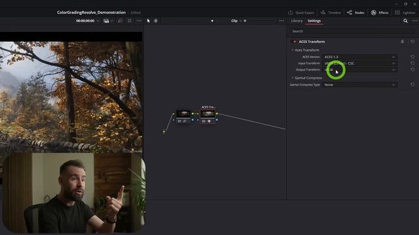419x235 pixels.
Task: Open the Lightbox view
Action: 405,12
